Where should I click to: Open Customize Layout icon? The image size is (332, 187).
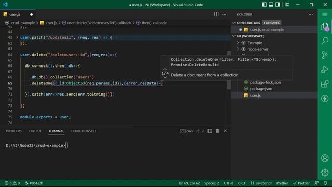click(287, 5)
